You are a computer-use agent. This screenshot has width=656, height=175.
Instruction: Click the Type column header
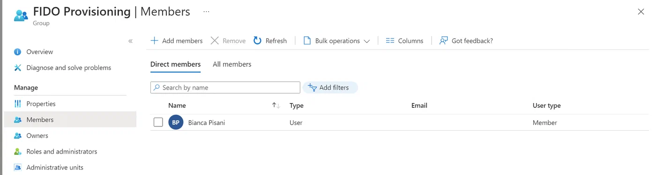point(297,105)
